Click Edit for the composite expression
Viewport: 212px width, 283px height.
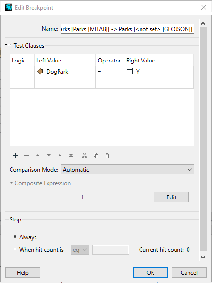pos(172,197)
